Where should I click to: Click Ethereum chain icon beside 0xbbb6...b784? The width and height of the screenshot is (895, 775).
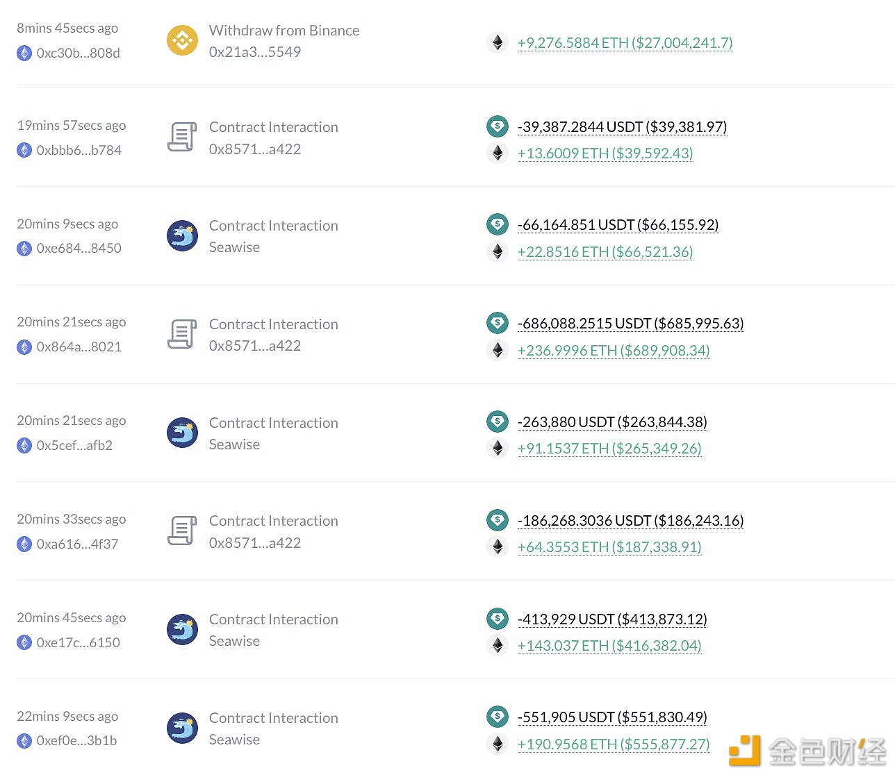tap(24, 150)
